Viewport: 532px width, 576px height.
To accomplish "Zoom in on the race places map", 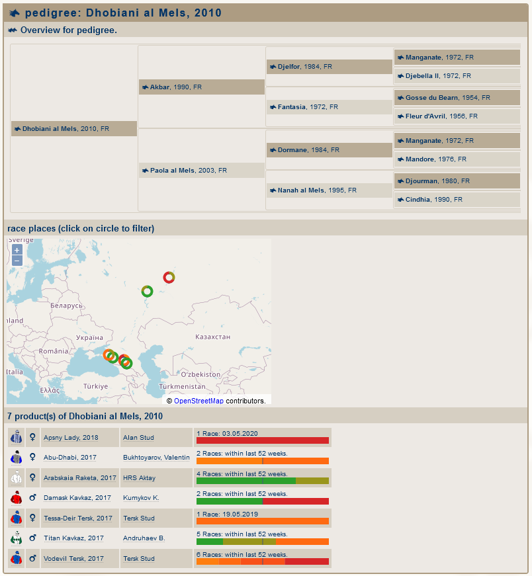I will 17,250.
